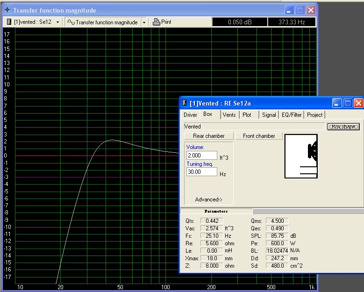
Task: Switch to the Project tab
Action: click(314, 115)
